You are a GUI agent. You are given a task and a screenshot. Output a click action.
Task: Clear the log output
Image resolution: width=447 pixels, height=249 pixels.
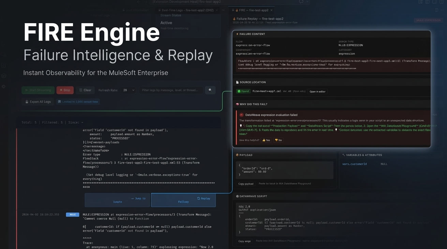click(85, 90)
